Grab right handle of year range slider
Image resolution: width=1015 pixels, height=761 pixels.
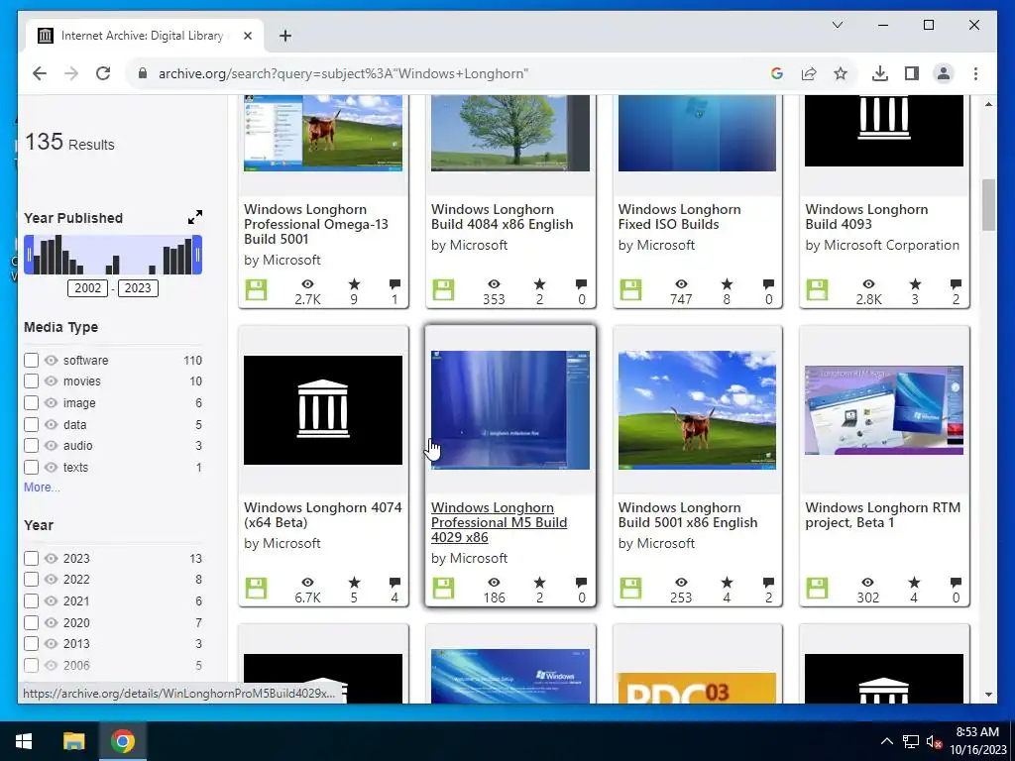[x=198, y=255]
